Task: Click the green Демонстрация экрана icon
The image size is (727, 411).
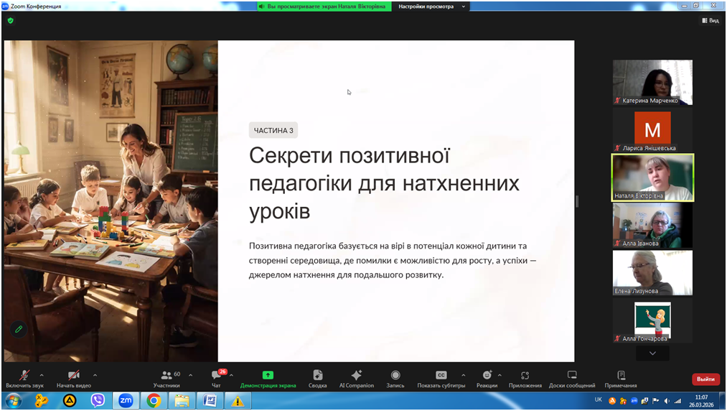Action: [268, 375]
